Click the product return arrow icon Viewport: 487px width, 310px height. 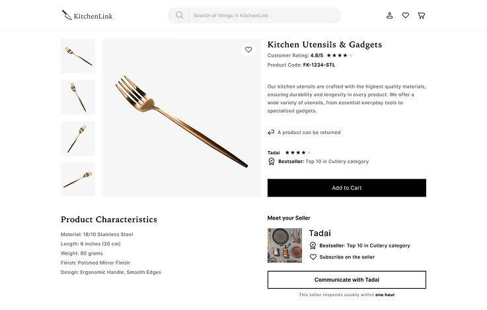click(271, 132)
